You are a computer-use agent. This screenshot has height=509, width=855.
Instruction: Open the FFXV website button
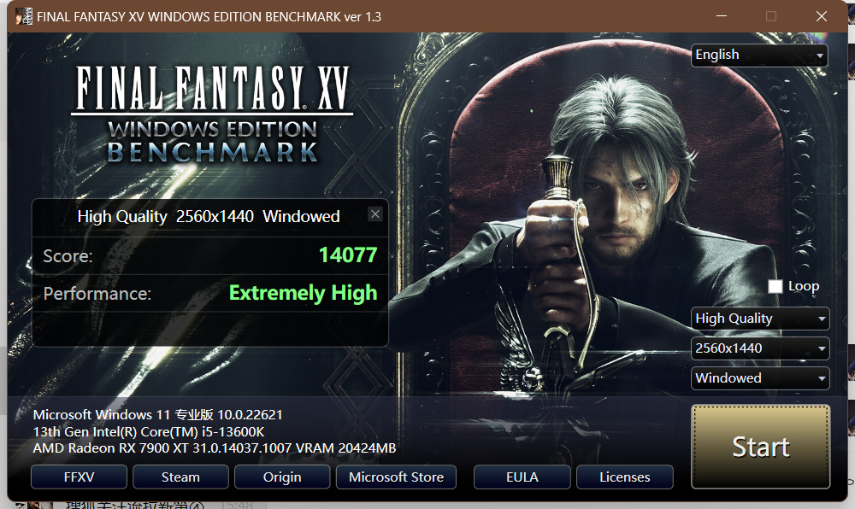(79, 477)
